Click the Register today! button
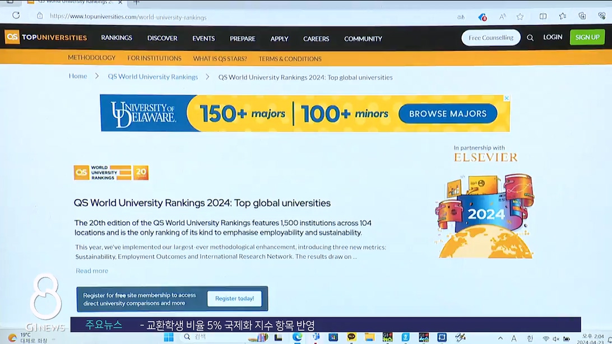 (x=234, y=299)
